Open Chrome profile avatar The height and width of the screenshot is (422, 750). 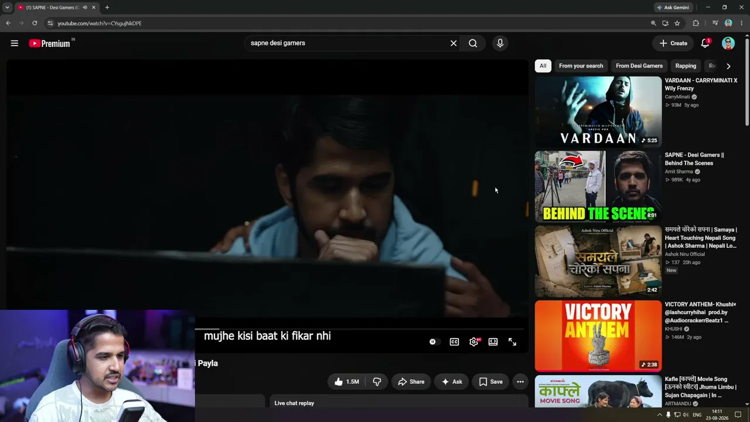point(728,23)
